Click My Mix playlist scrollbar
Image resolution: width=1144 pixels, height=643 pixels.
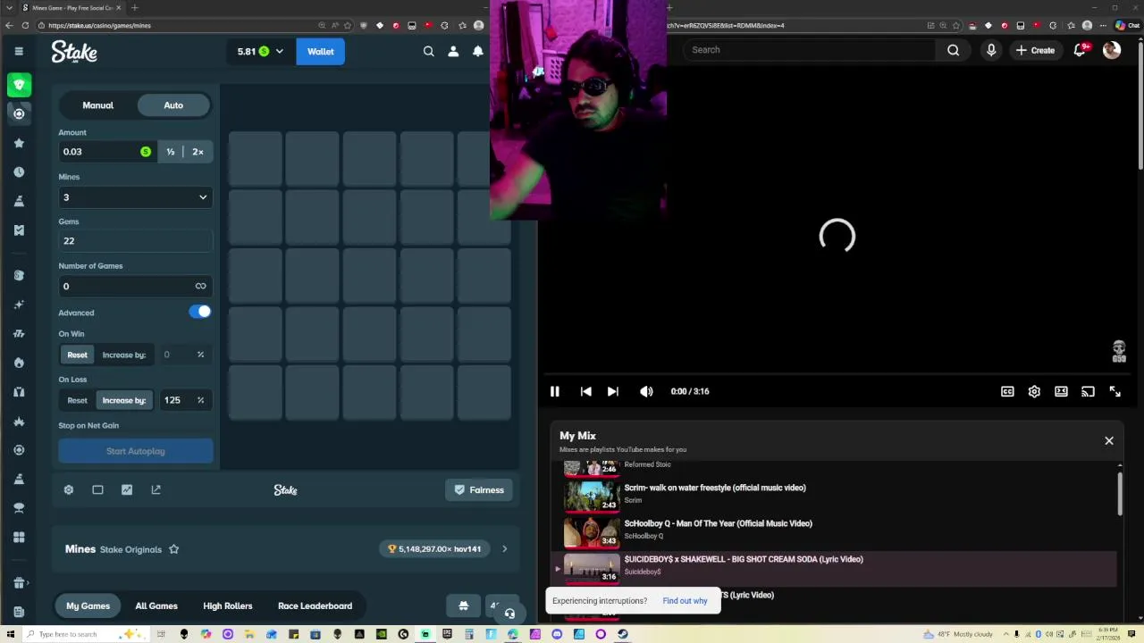click(x=1120, y=494)
